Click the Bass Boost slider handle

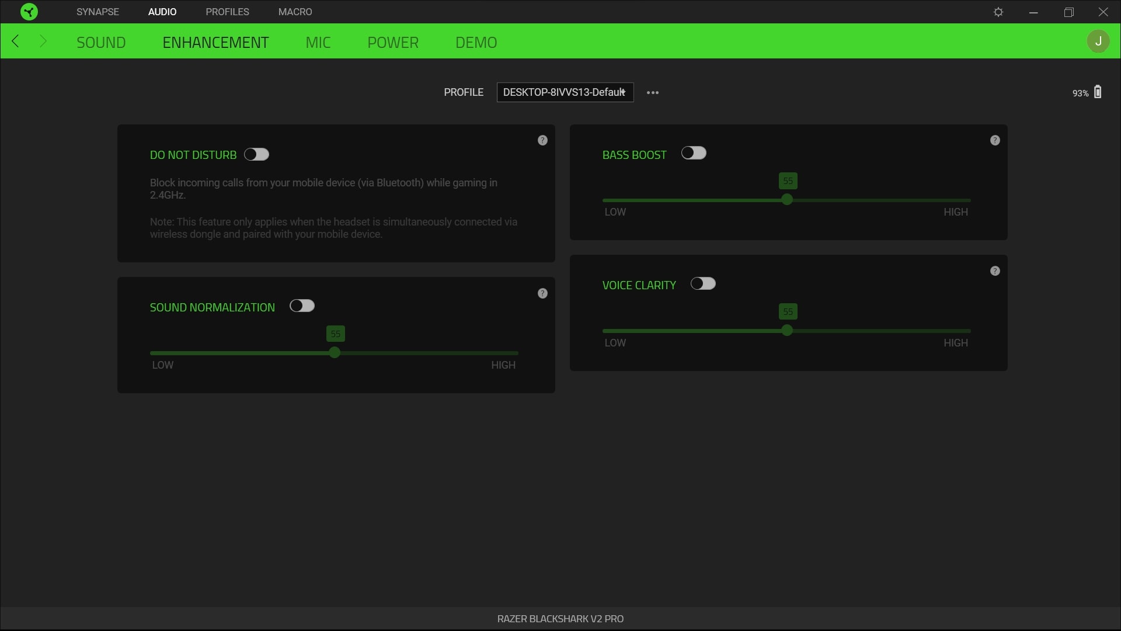tap(787, 200)
